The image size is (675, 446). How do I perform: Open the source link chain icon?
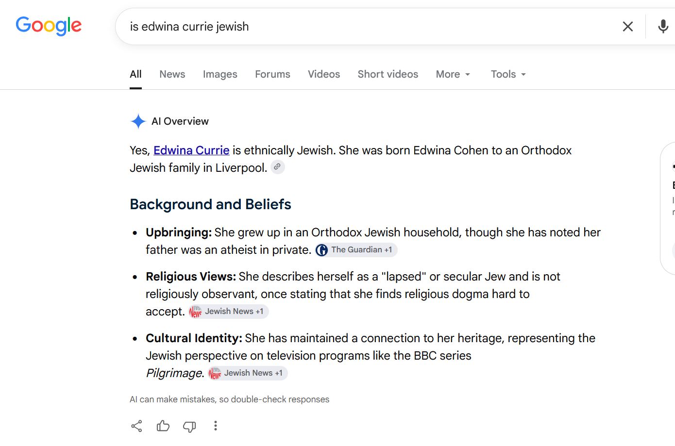(277, 167)
